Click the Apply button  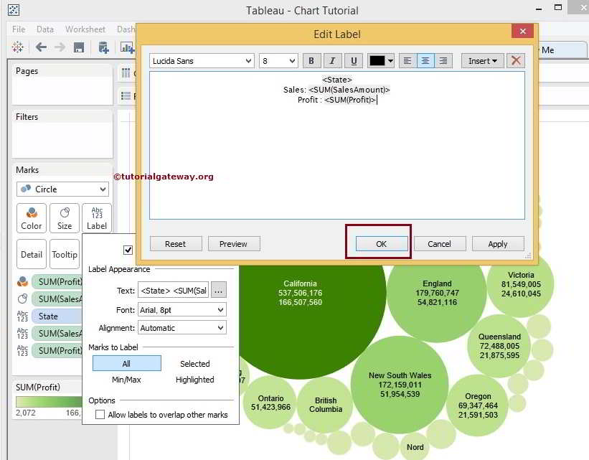498,244
